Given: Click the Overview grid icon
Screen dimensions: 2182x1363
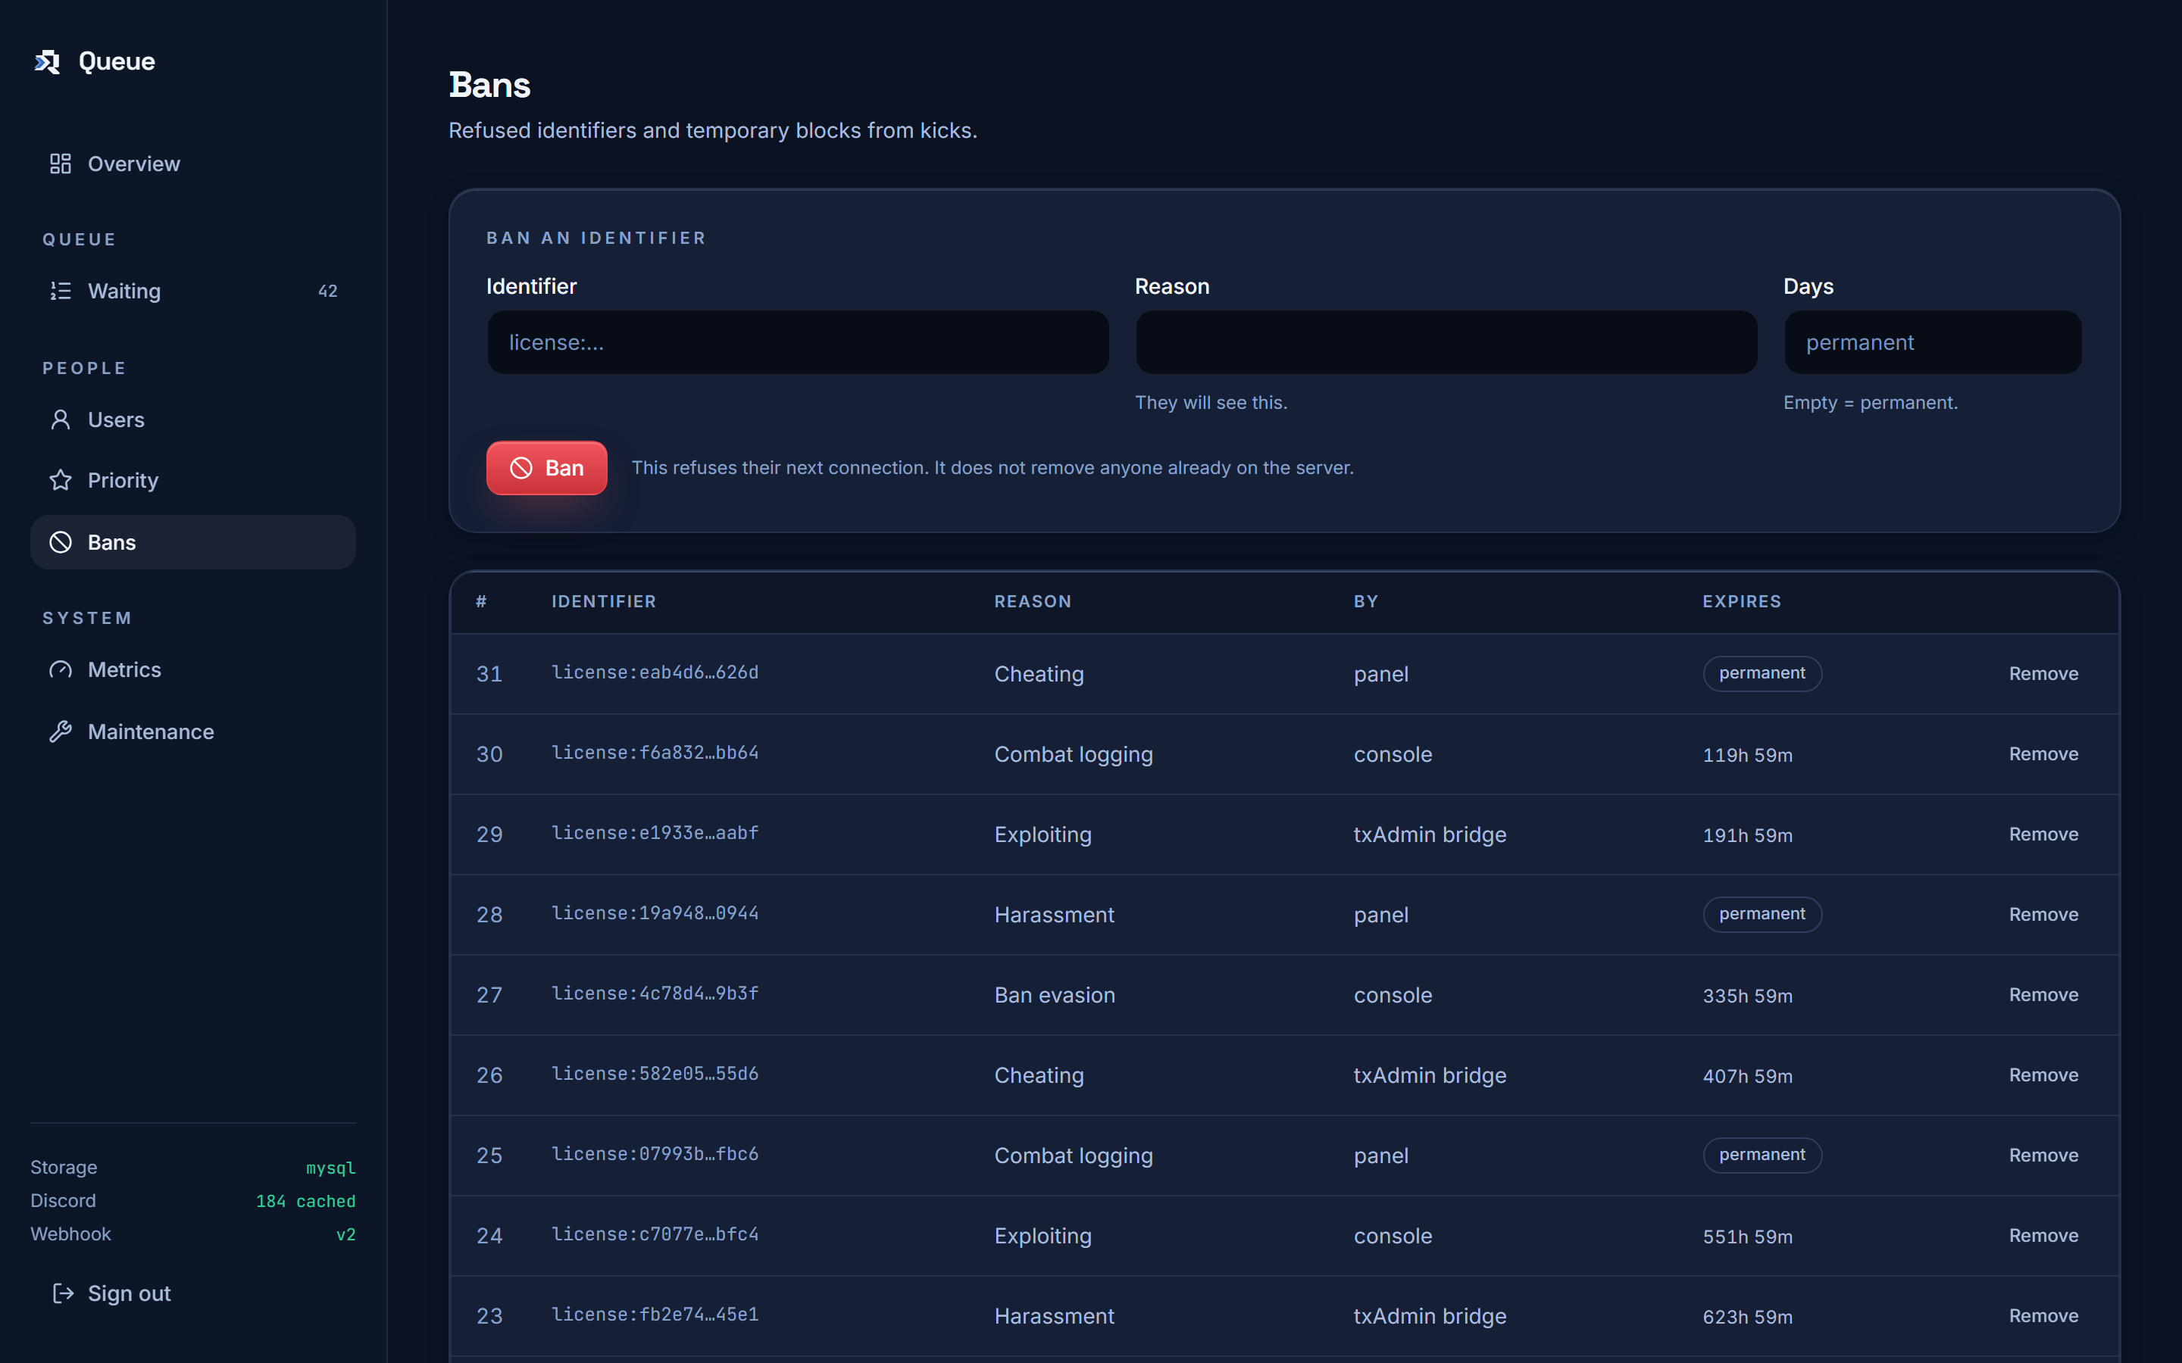Looking at the screenshot, I should [61, 164].
